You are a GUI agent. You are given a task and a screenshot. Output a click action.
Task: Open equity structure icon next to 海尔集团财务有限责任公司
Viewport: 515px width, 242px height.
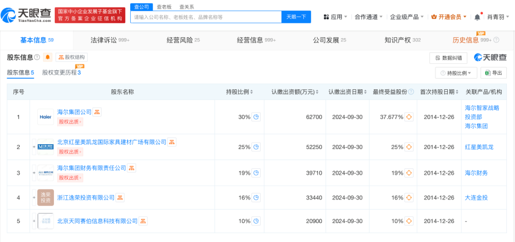pos(132,168)
